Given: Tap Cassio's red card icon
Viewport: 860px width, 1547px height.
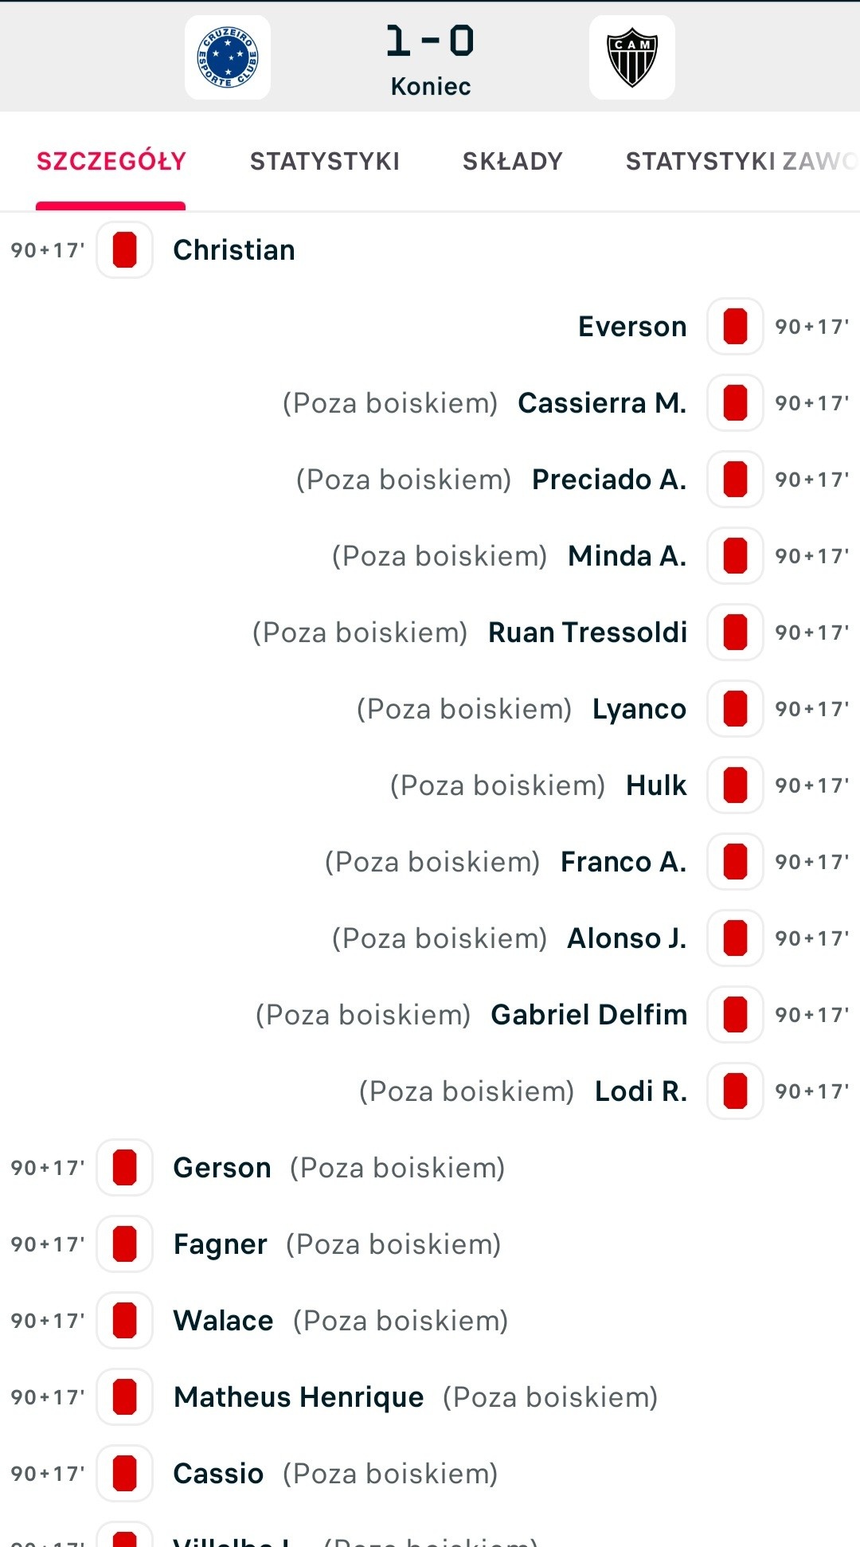Looking at the screenshot, I should [x=124, y=1474].
